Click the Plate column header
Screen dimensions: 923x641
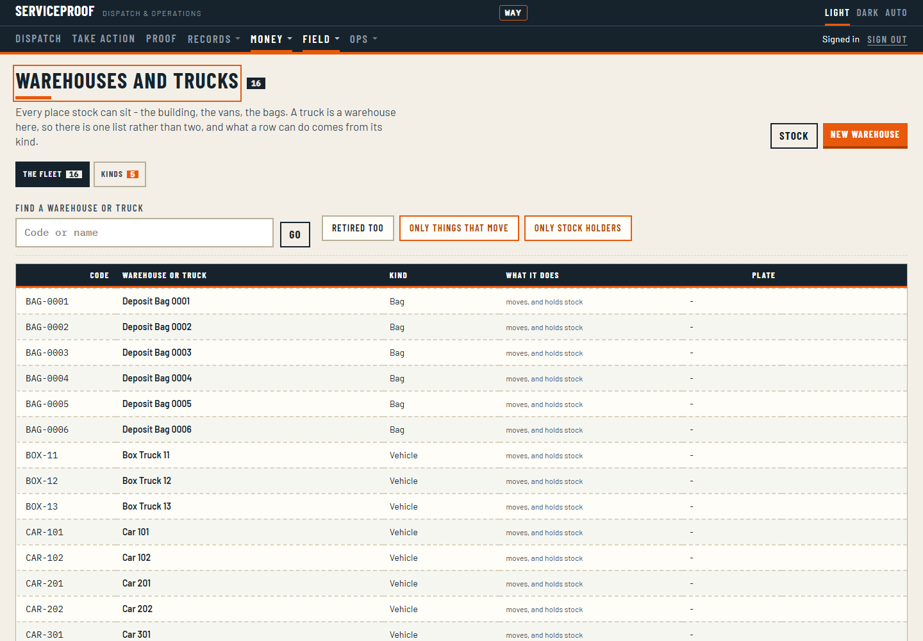click(763, 276)
